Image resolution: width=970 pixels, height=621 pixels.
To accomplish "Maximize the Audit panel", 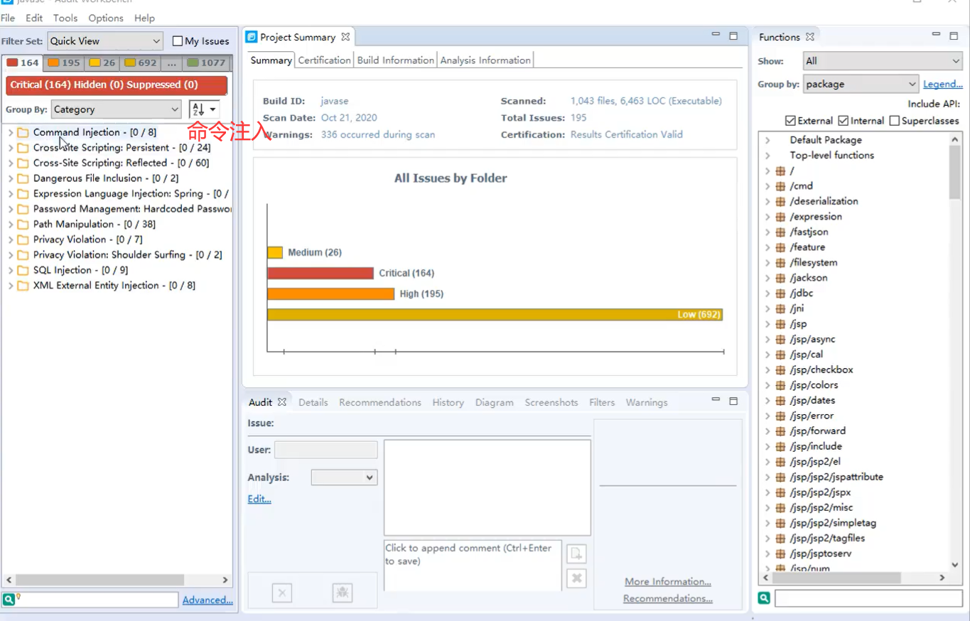I will [733, 401].
